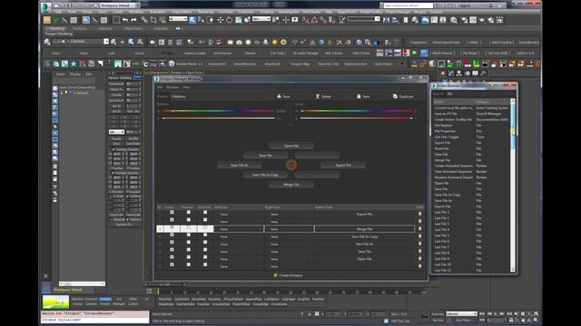Switch to the Freeform ribbon tab
This screenshot has width=581, height=326.
pos(80,28)
